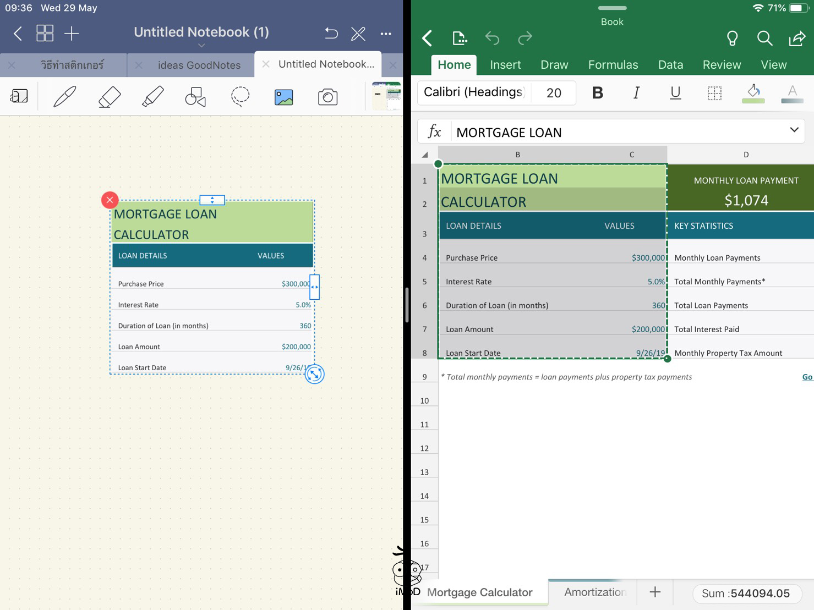Open the Camera tool in GoodNotes
This screenshot has width=814, height=610.
[327, 97]
